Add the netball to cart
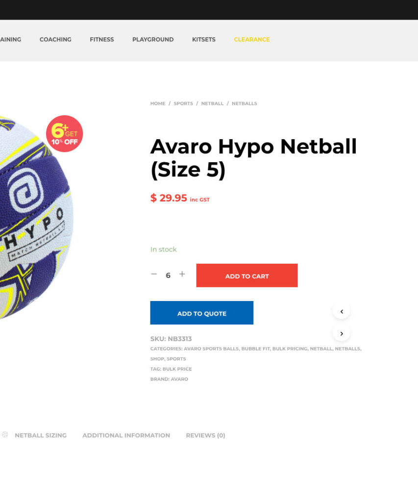418x502 pixels. coord(247,276)
